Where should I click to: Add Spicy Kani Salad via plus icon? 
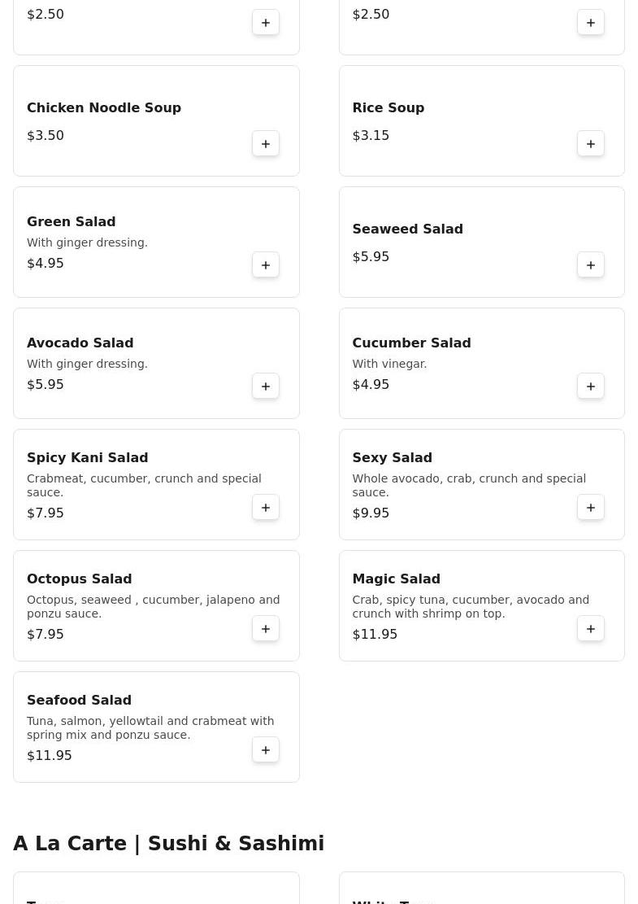pos(266,508)
